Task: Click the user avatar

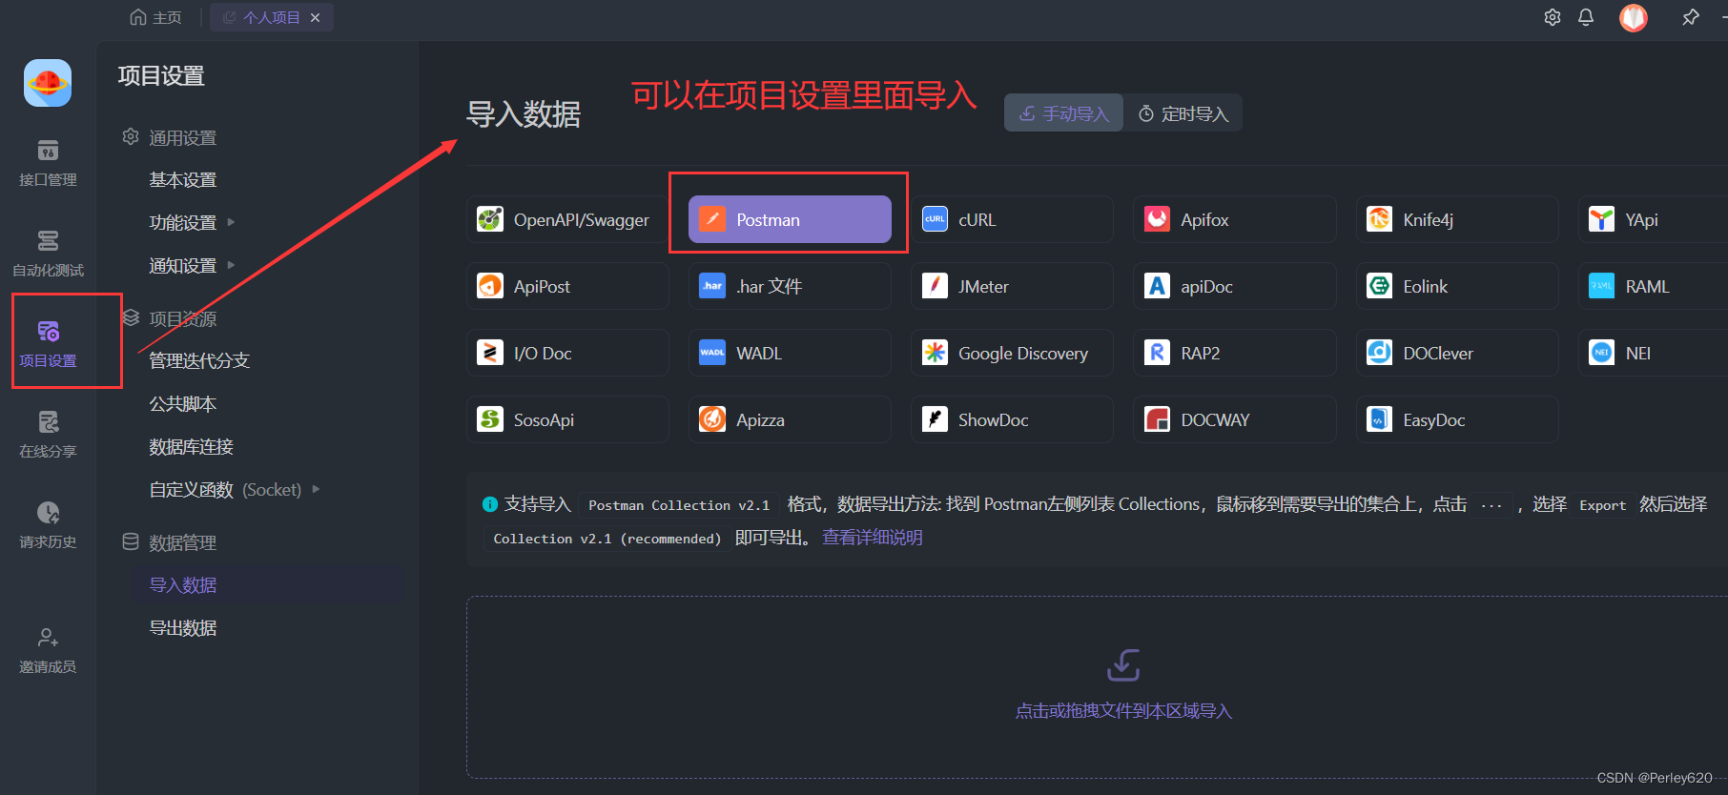Action: 1634,17
